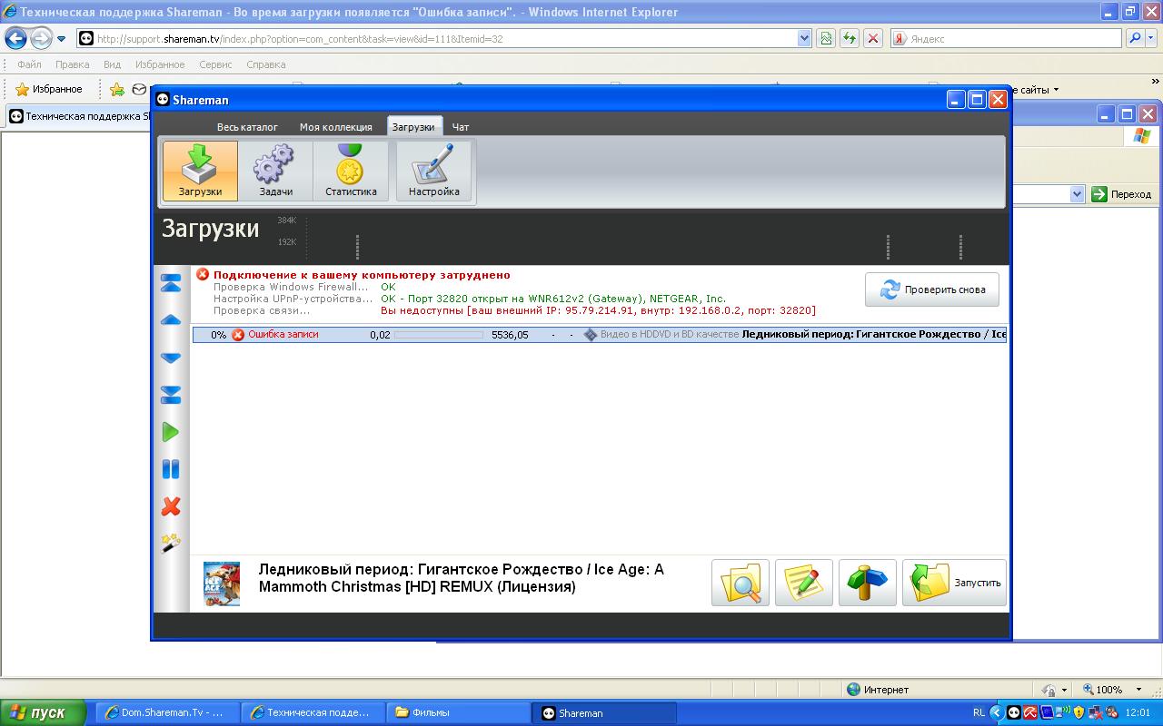
Task: Move download to bottom of queue
Action: click(171, 395)
